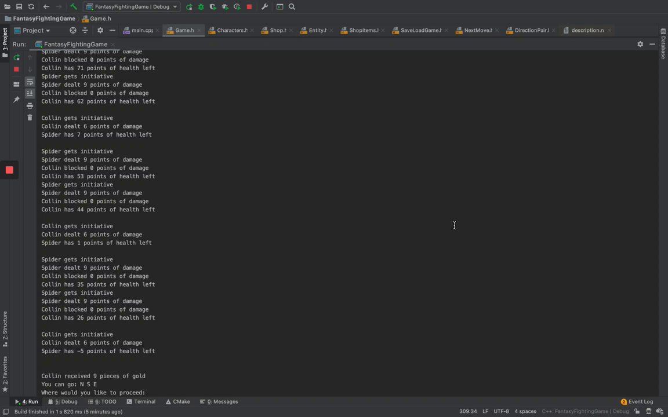
Task: Run with Valgrind Memcheck icon
Action: [x=225, y=7]
